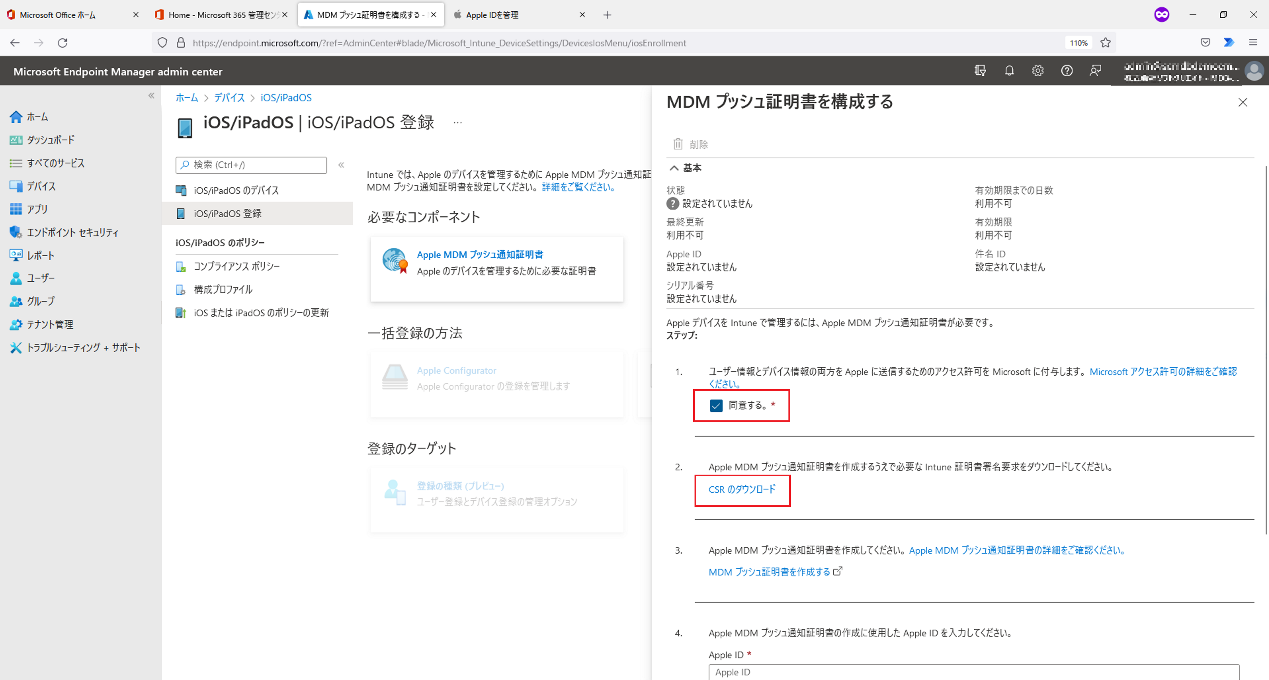Open Apple MDM プッシュ通知証明書 card

[496, 269]
